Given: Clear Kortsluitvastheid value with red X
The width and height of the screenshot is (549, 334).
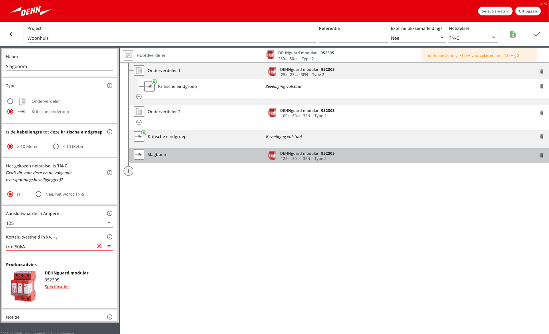Looking at the screenshot, I should click(x=99, y=246).
